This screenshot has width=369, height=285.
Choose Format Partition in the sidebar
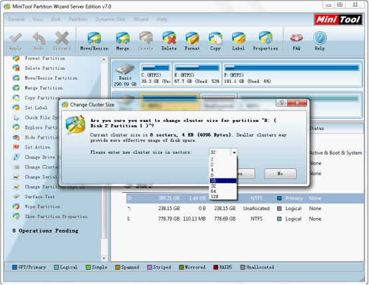(x=45, y=58)
